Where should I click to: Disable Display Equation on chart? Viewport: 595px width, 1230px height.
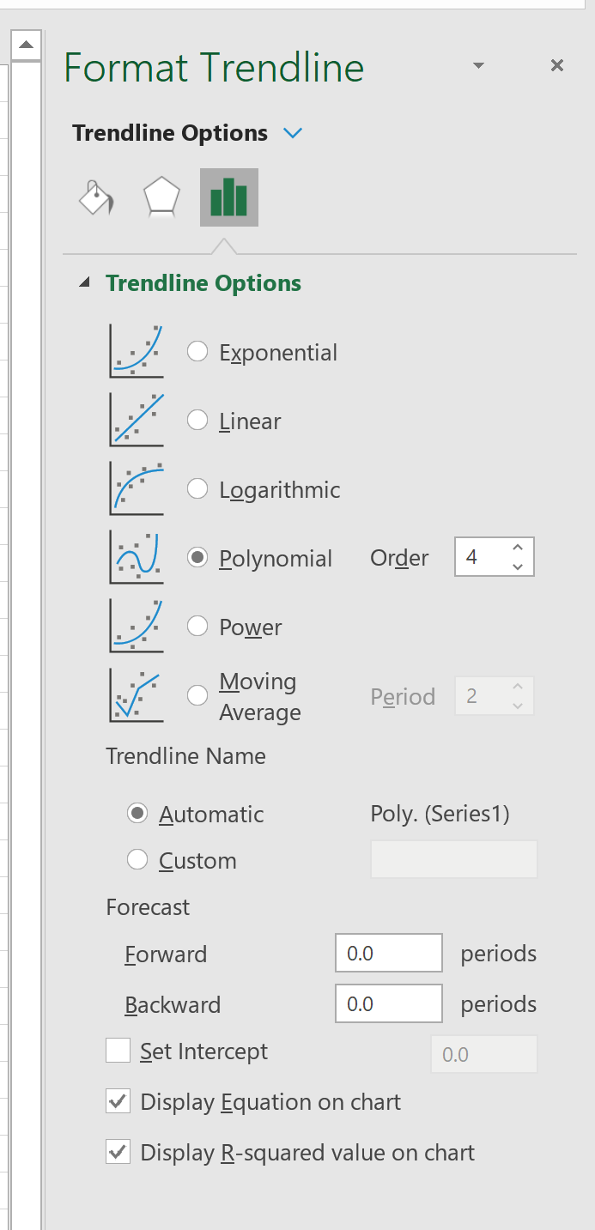[118, 1101]
